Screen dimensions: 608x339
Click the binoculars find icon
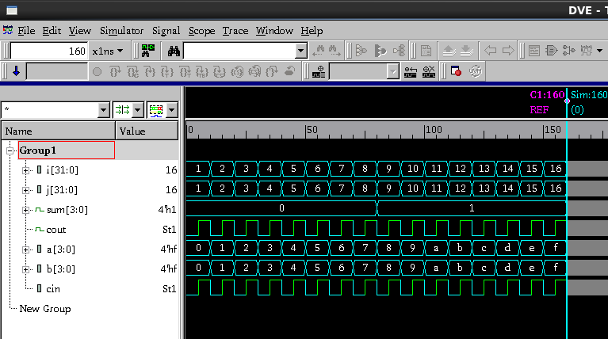click(x=174, y=51)
